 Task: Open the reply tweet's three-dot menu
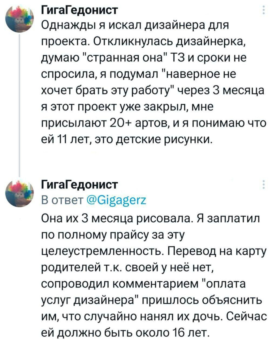pyautogui.click(x=264, y=184)
